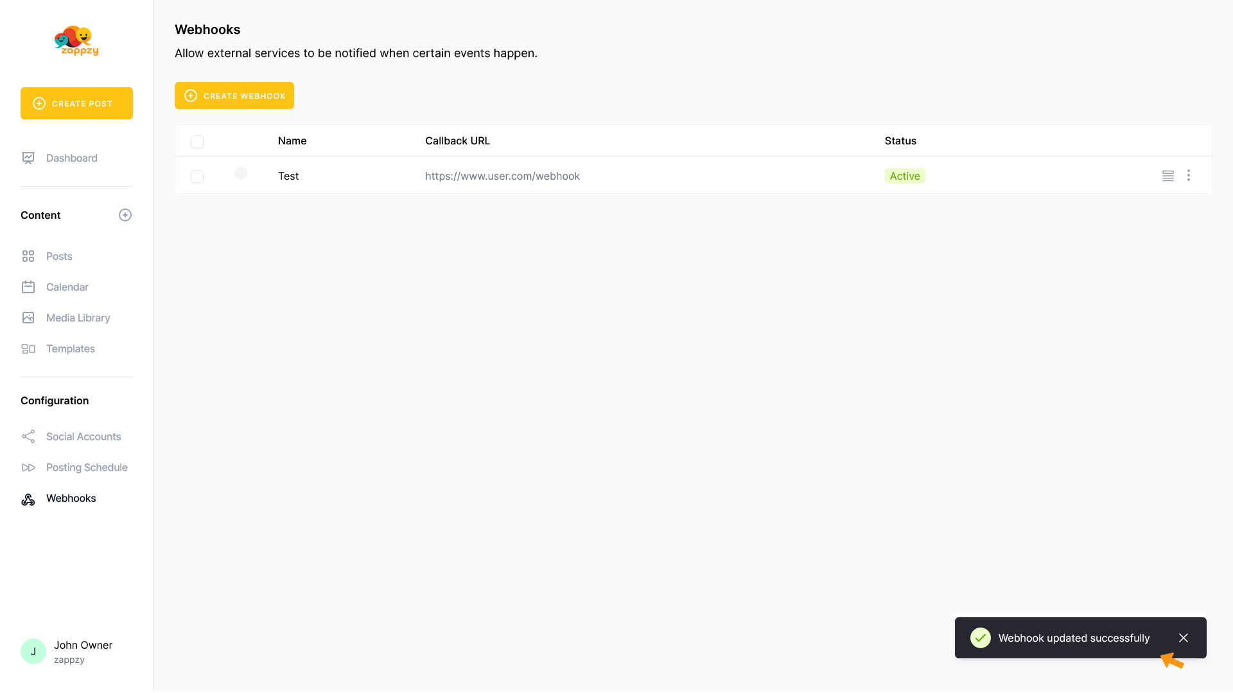Open three-dot menu for Test webhook
Image resolution: width=1233 pixels, height=693 pixels.
(1189, 175)
